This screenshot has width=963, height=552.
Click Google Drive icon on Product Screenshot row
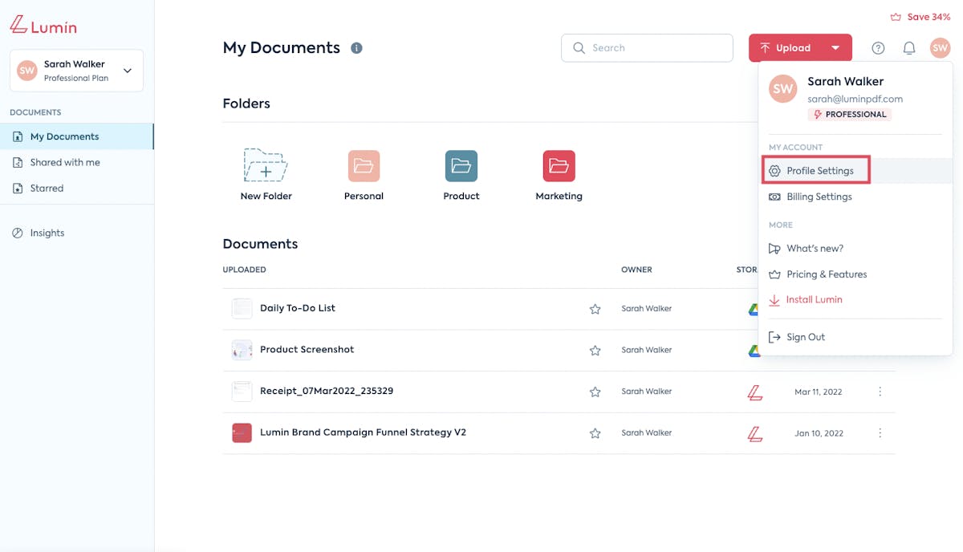click(754, 351)
